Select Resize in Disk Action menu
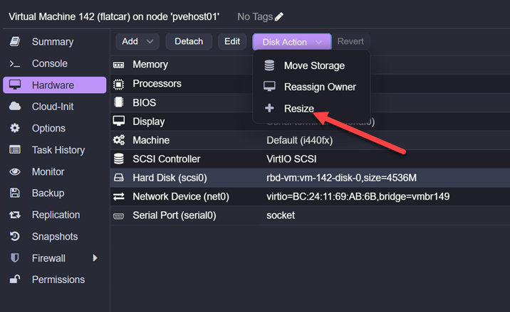The width and height of the screenshot is (510, 312). tap(298, 109)
